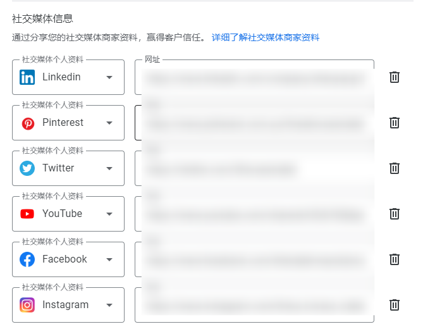Click the YouTube logo icon
423x329 pixels.
point(27,214)
